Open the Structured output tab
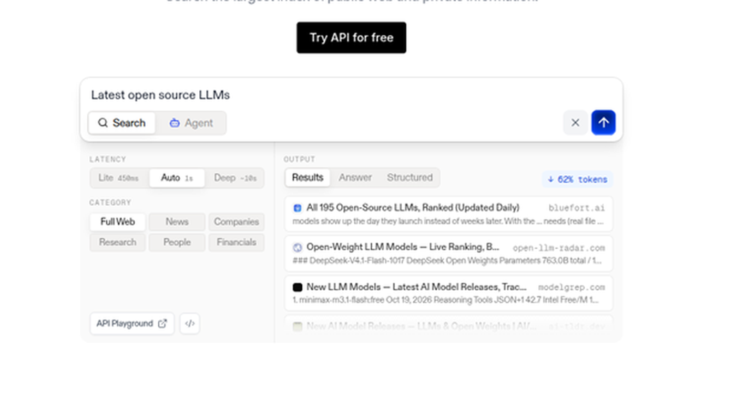Image resolution: width=736 pixels, height=413 pixels. click(410, 178)
